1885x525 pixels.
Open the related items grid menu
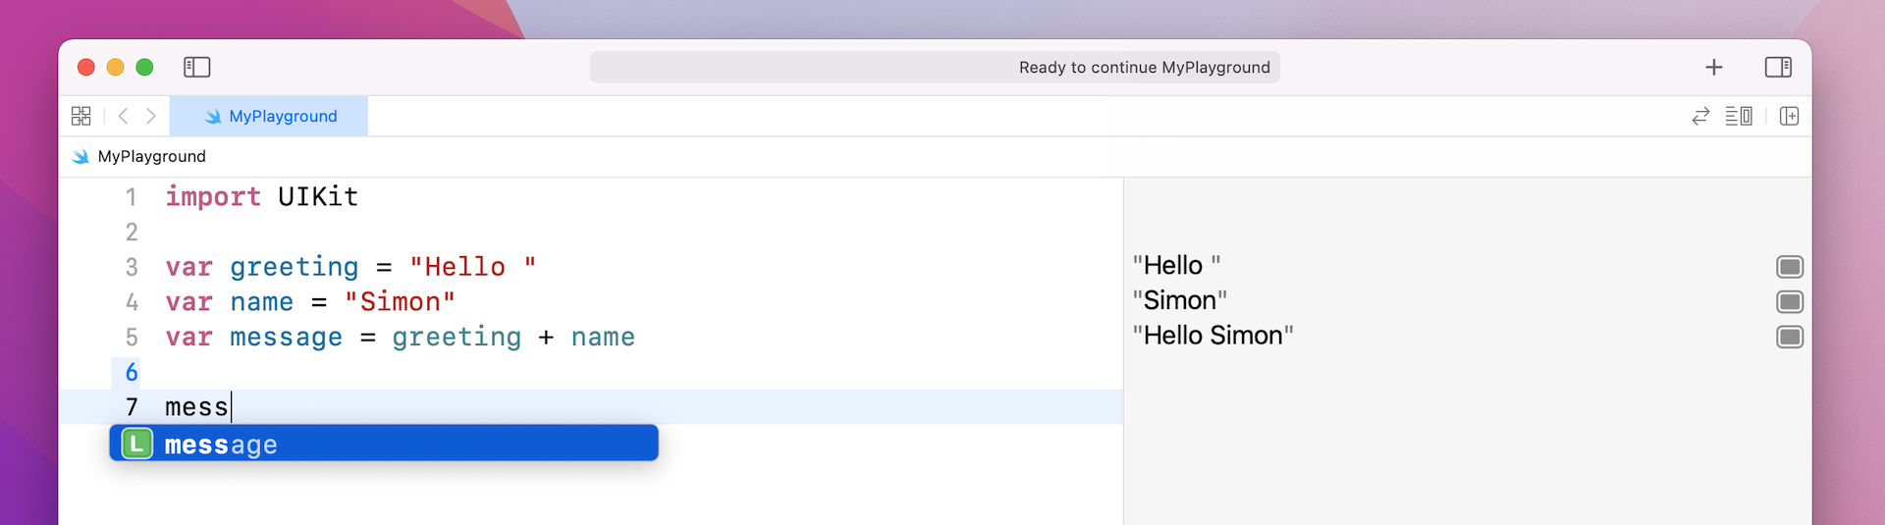(x=81, y=116)
